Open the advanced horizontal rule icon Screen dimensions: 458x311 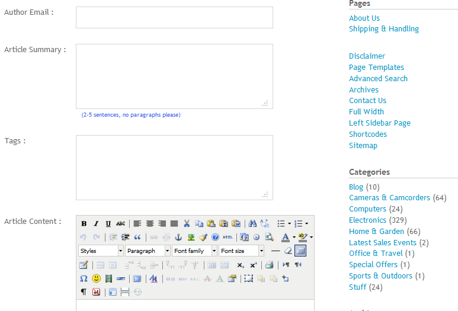[121, 278]
